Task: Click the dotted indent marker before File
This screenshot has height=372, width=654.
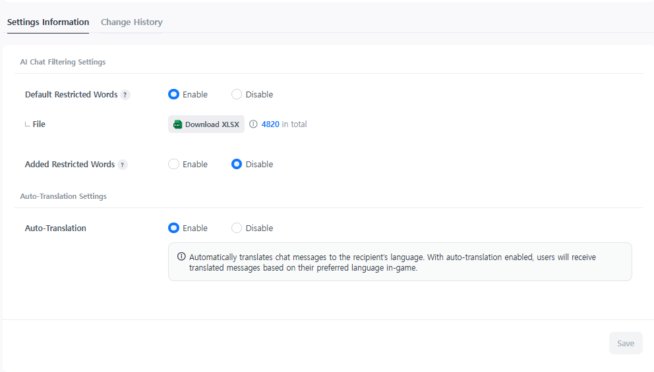Action: (27, 124)
